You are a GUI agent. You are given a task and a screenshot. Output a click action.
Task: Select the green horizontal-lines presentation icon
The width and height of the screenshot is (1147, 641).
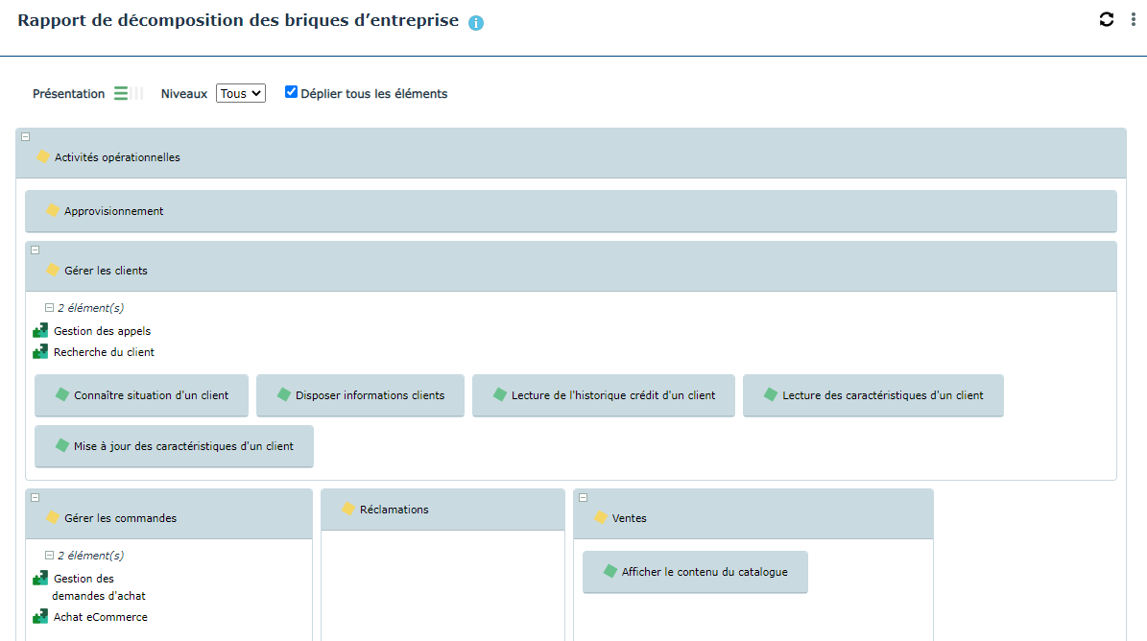pyautogui.click(x=121, y=93)
